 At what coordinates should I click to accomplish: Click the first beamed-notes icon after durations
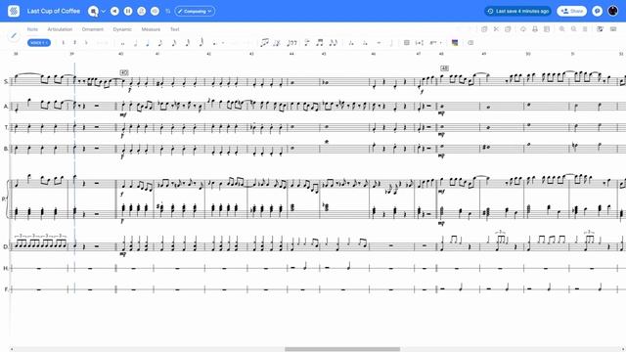[265, 43]
